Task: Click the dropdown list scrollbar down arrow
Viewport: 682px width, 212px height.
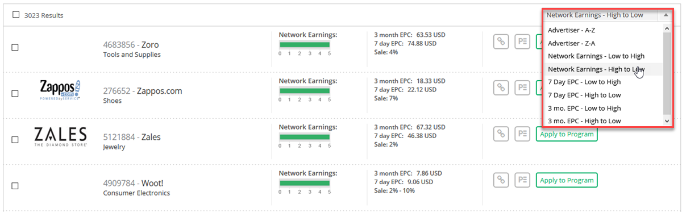Action: pyautogui.click(x=667, y=121)
